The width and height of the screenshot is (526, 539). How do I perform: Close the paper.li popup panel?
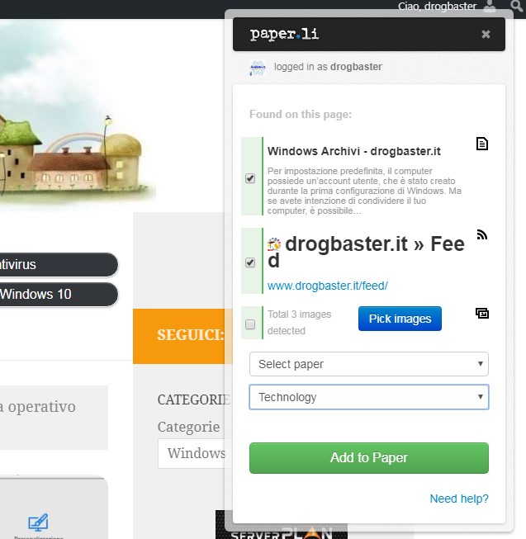tap(486, 35)
